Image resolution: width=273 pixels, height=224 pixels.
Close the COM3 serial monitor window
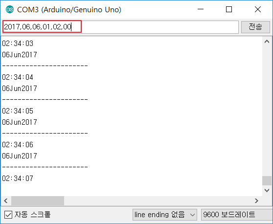(258, 9)
